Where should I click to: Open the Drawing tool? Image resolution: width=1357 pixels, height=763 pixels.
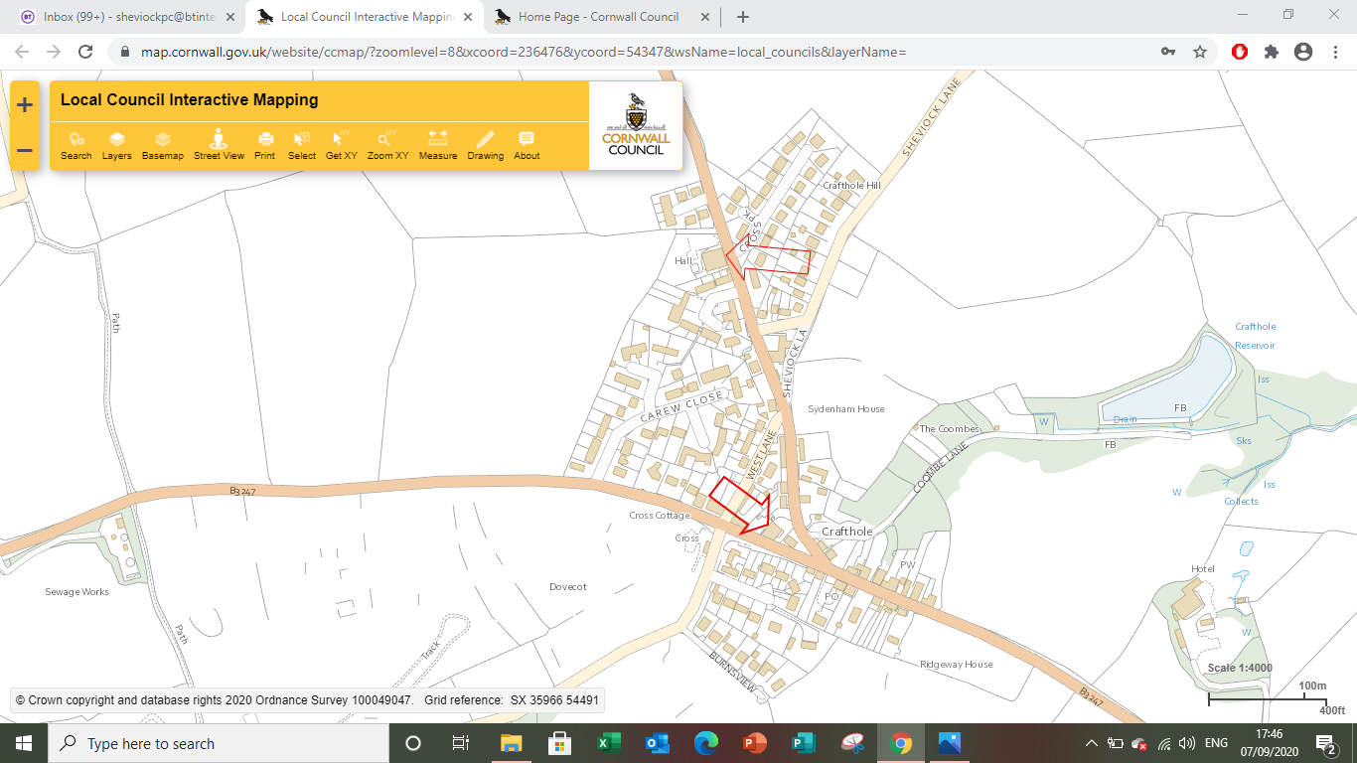(486, 145)
